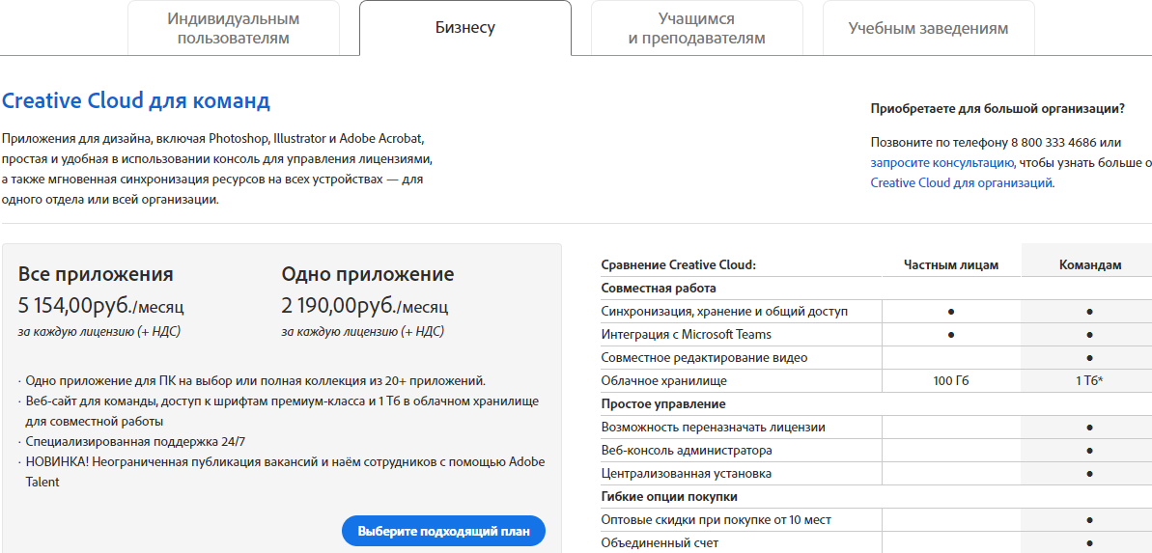Select the Одно приложение plan title
Screen dimensions: 1152x553
[x=368, y=274]
